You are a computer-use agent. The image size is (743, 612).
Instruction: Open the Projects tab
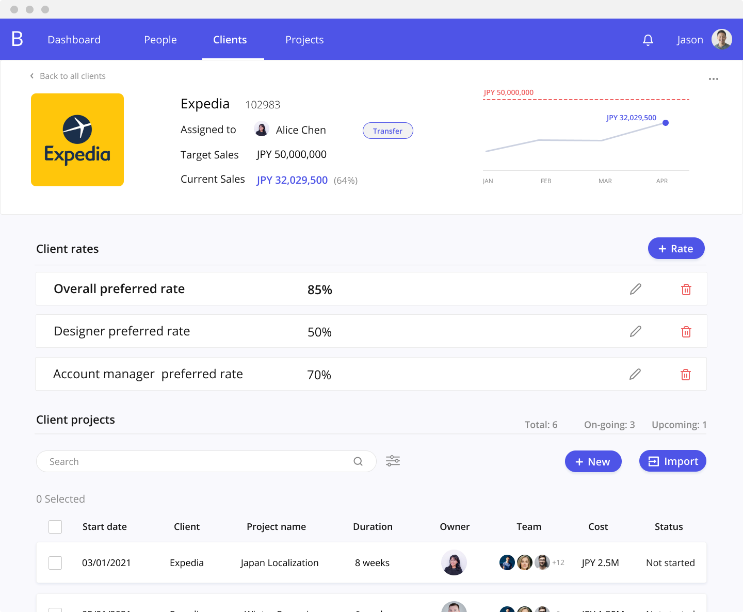[x=304, y=40]
